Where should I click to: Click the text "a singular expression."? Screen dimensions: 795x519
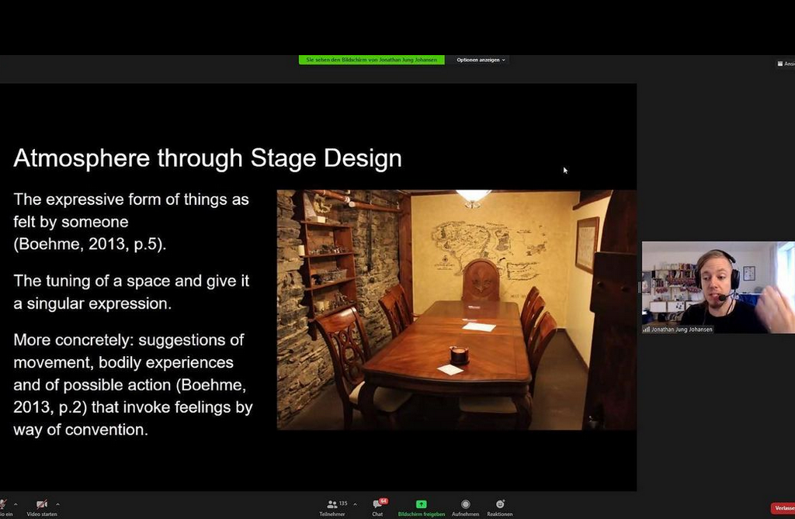point(92,303)
